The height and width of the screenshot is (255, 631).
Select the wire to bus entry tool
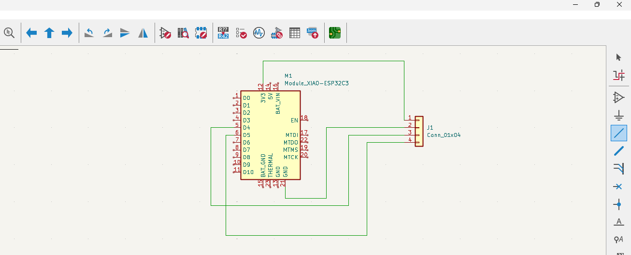(x=618, y=168)
